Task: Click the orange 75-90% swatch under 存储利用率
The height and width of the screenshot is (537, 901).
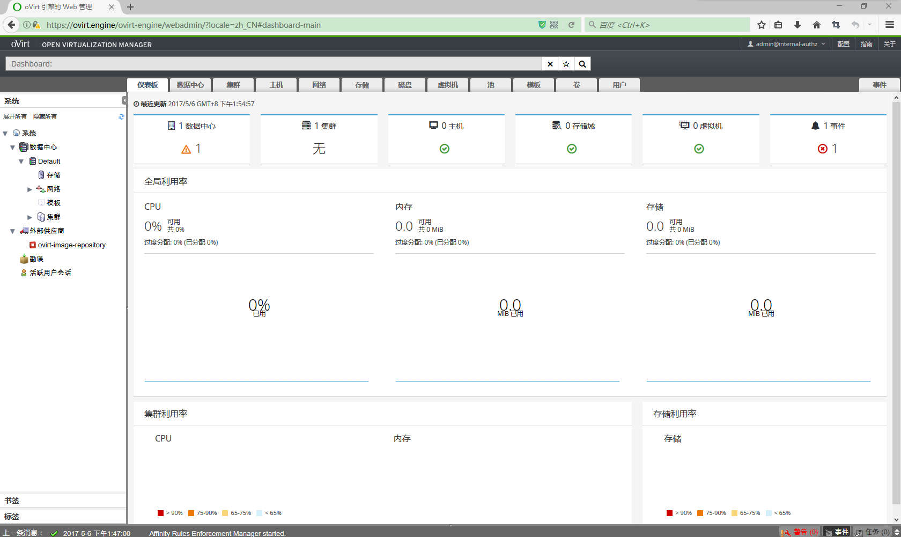Action: pos(700,513)
